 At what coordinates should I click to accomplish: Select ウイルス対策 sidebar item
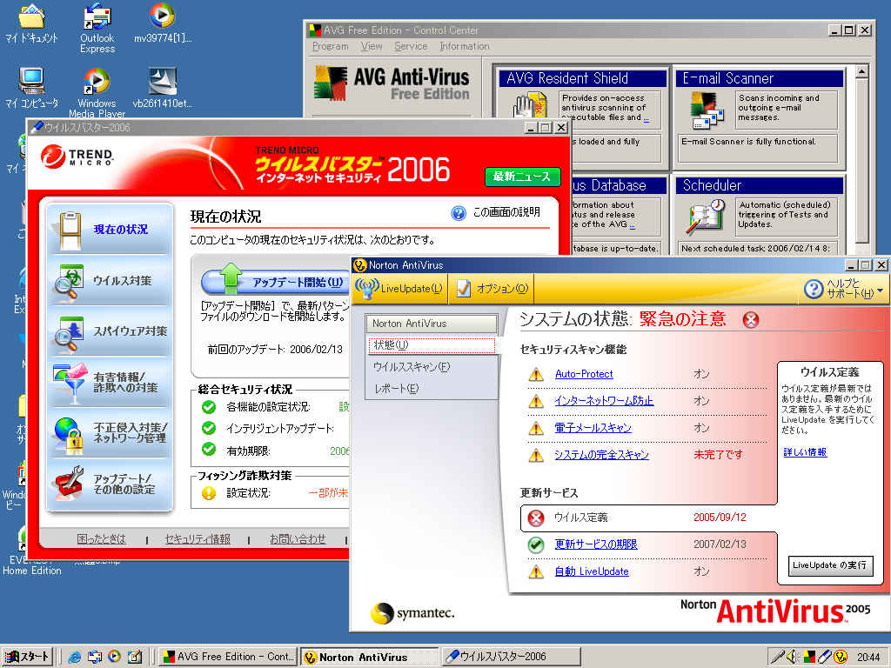click(x=111, y=281)
